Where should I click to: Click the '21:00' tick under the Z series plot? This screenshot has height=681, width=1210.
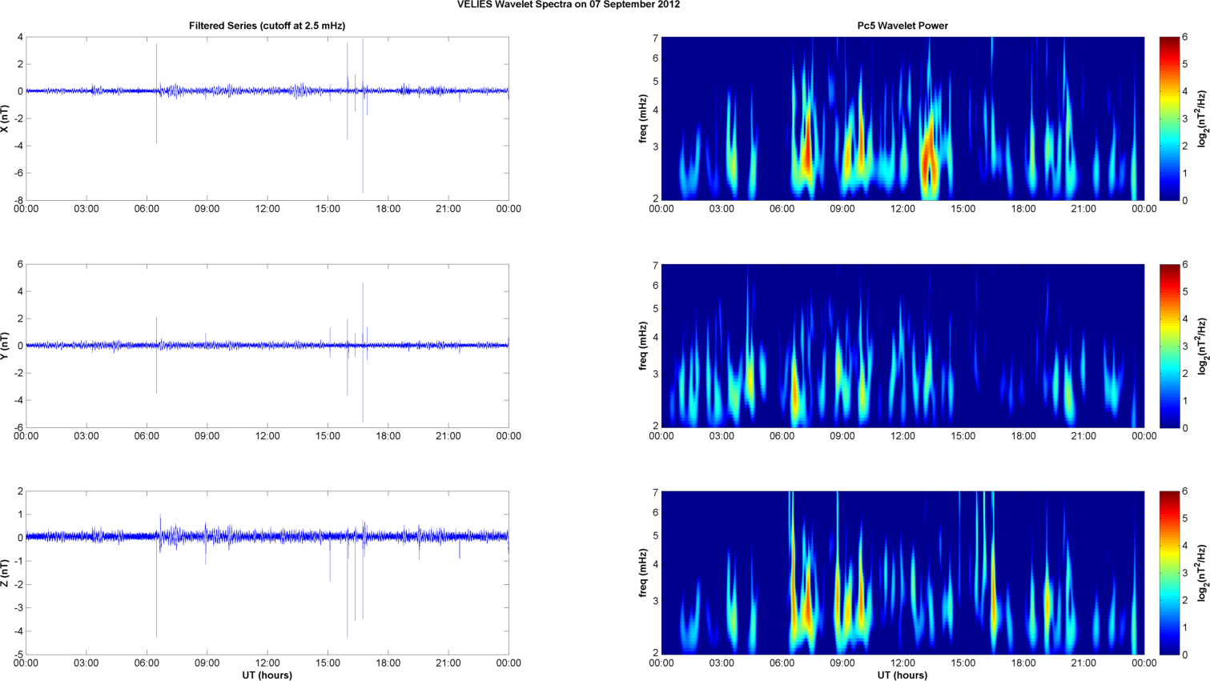pyautogui.click(x=448, y=663)
